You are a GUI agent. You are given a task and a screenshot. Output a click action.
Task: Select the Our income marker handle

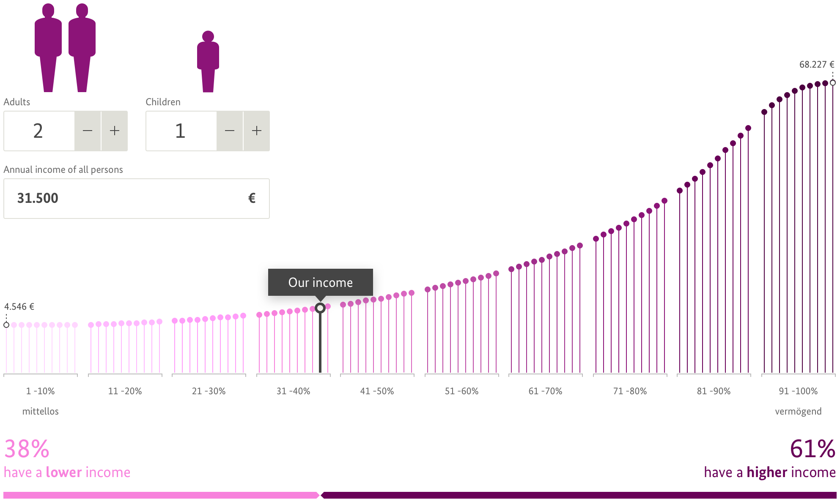[320, 308]
